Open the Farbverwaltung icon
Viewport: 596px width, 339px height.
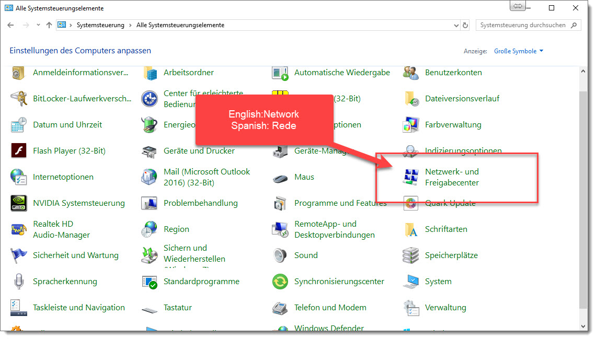click(411, 125)
